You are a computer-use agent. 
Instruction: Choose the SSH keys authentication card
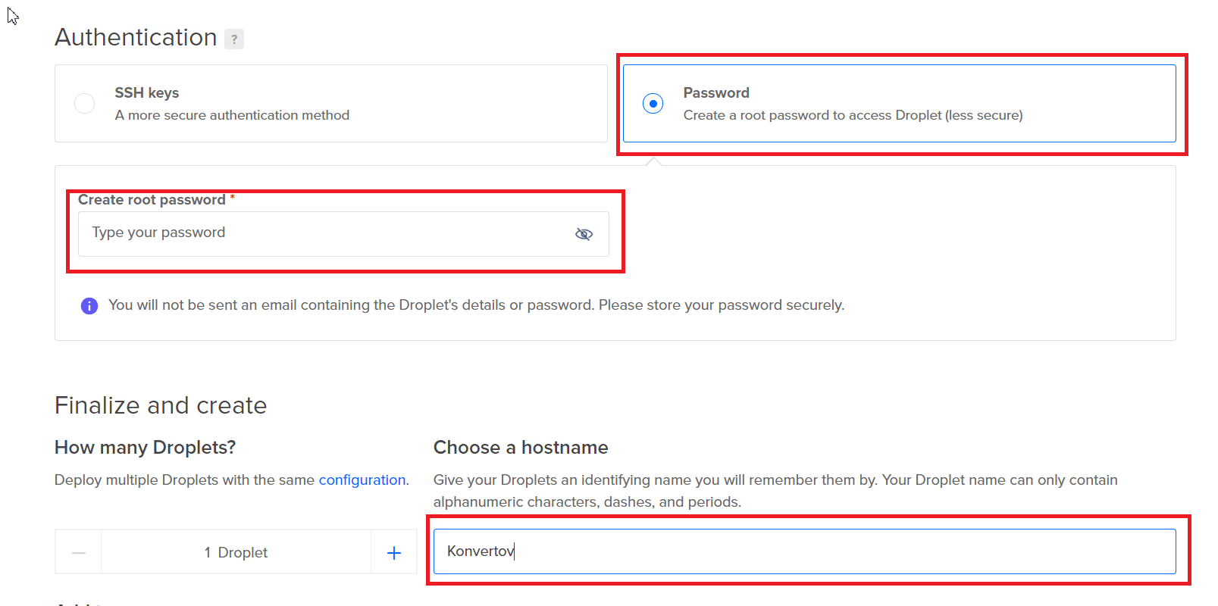click(331, 103)
